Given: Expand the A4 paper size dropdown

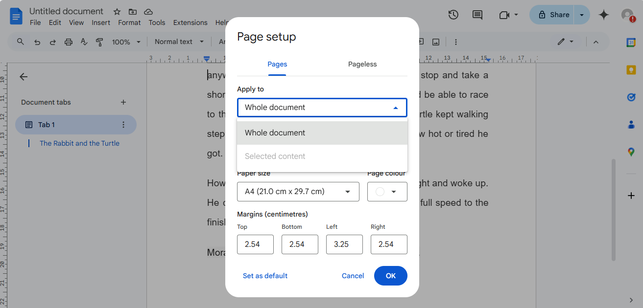Looking at the screenshot, I should [298, 192].
